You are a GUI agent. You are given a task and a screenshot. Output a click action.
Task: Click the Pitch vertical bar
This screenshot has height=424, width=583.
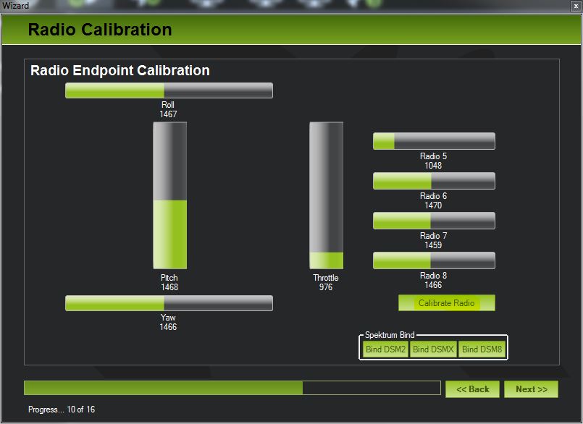[170, 195]
